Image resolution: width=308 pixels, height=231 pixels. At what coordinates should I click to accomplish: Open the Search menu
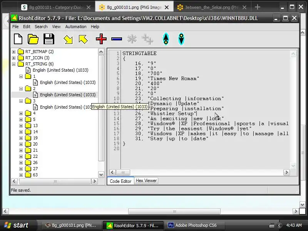click(41, 27)
